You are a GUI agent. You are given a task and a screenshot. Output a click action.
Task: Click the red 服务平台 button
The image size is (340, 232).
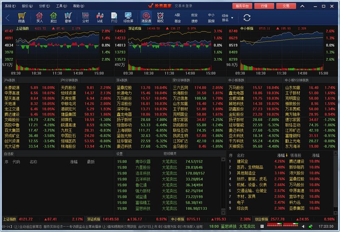coord(244,6)
